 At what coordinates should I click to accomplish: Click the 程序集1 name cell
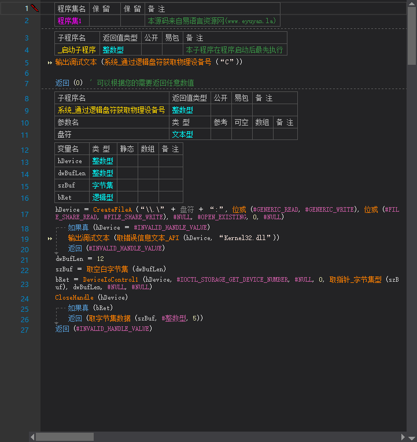tap(72, 21)
